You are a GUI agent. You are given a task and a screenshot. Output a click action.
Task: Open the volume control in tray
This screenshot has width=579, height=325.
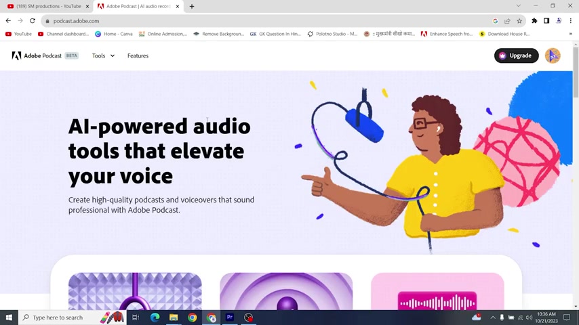529,318
